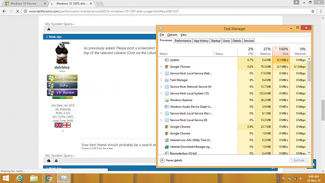Open File Explorer from the taskbar
The height and width of the screenshot is (183, 325).
click(x=34, y=178)
